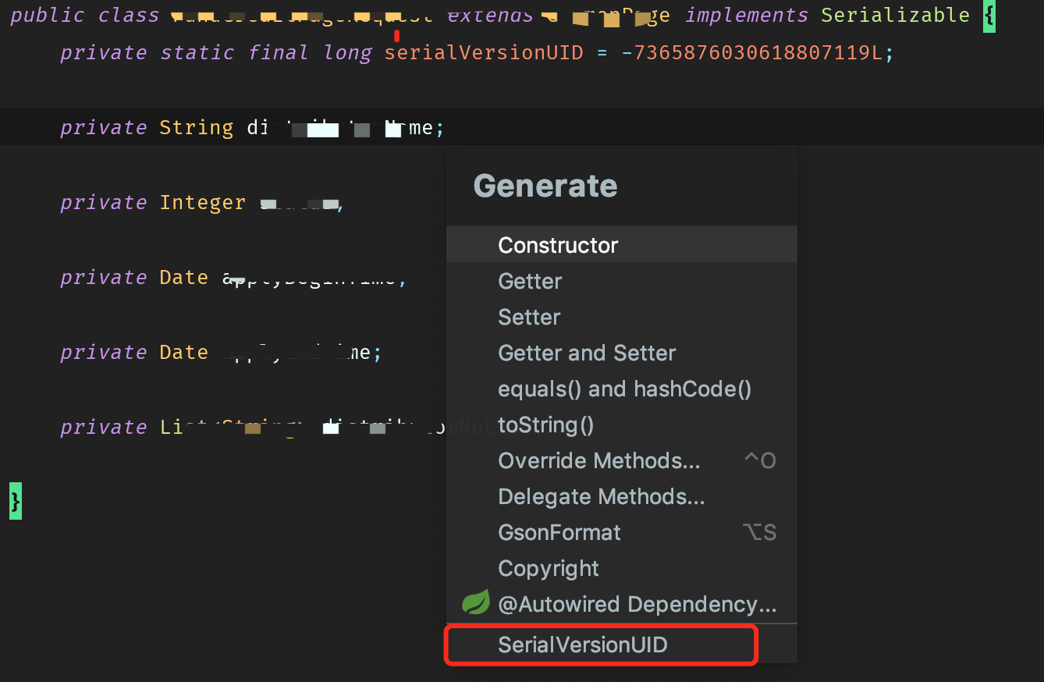Click the Serializable interface name
Screen dimensions: 1044x682
[x=895, y=15]
